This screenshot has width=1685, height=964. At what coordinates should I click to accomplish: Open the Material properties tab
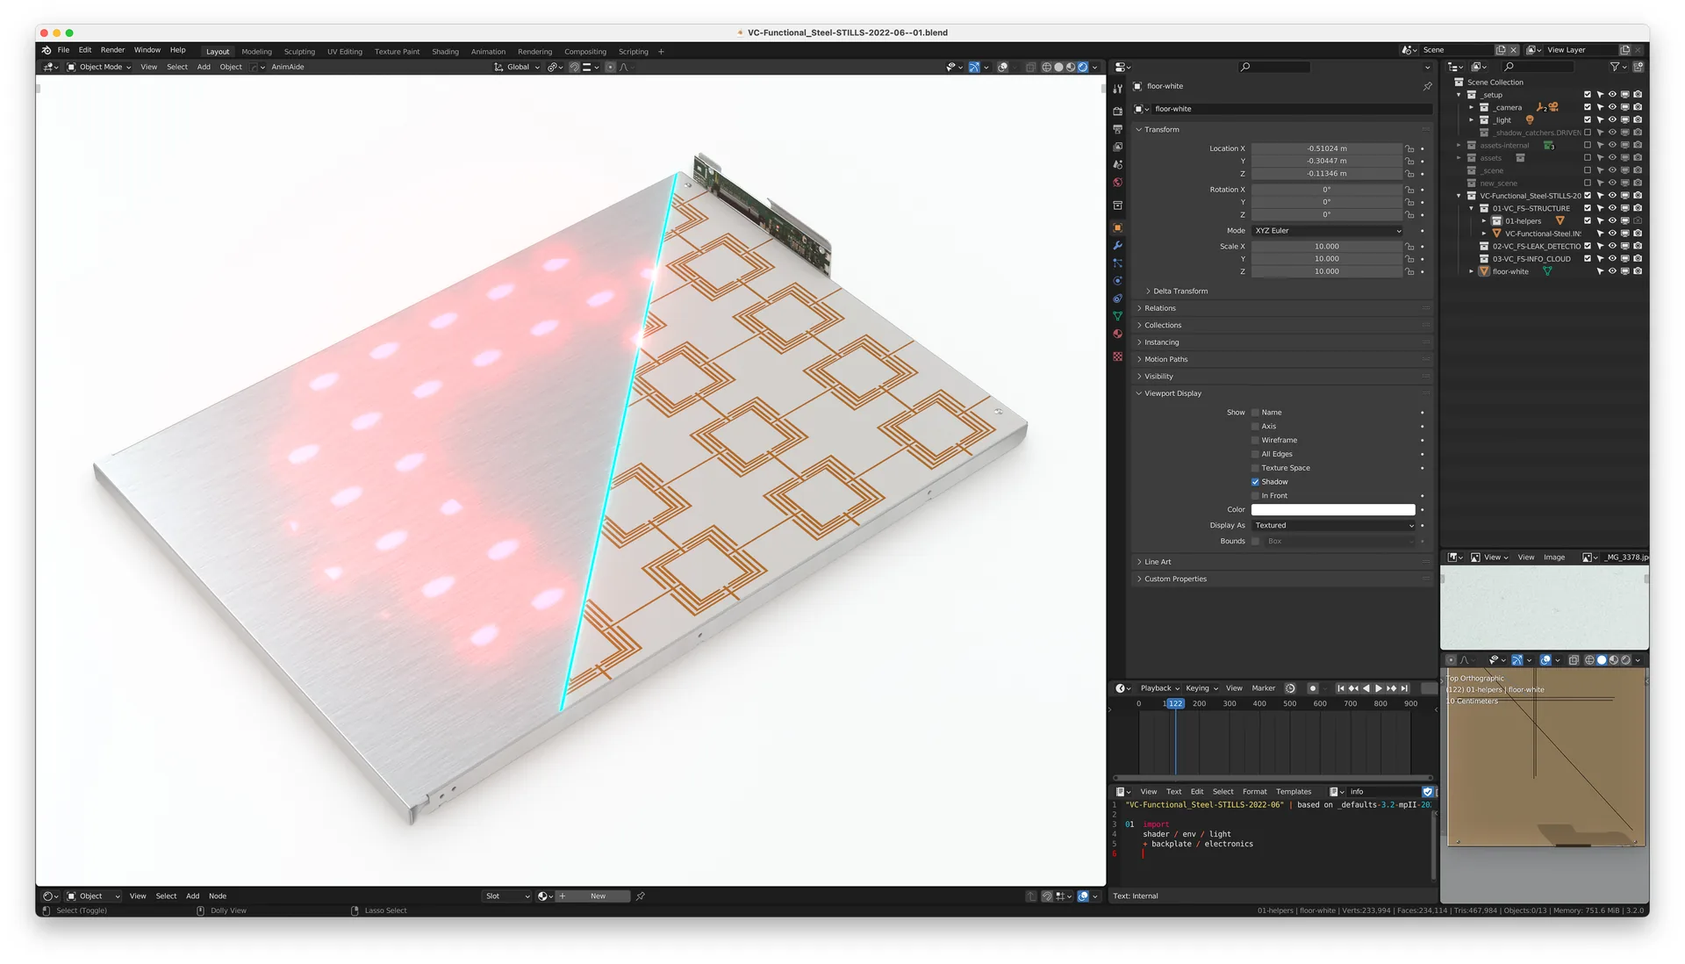click(x=1117, y=334)
